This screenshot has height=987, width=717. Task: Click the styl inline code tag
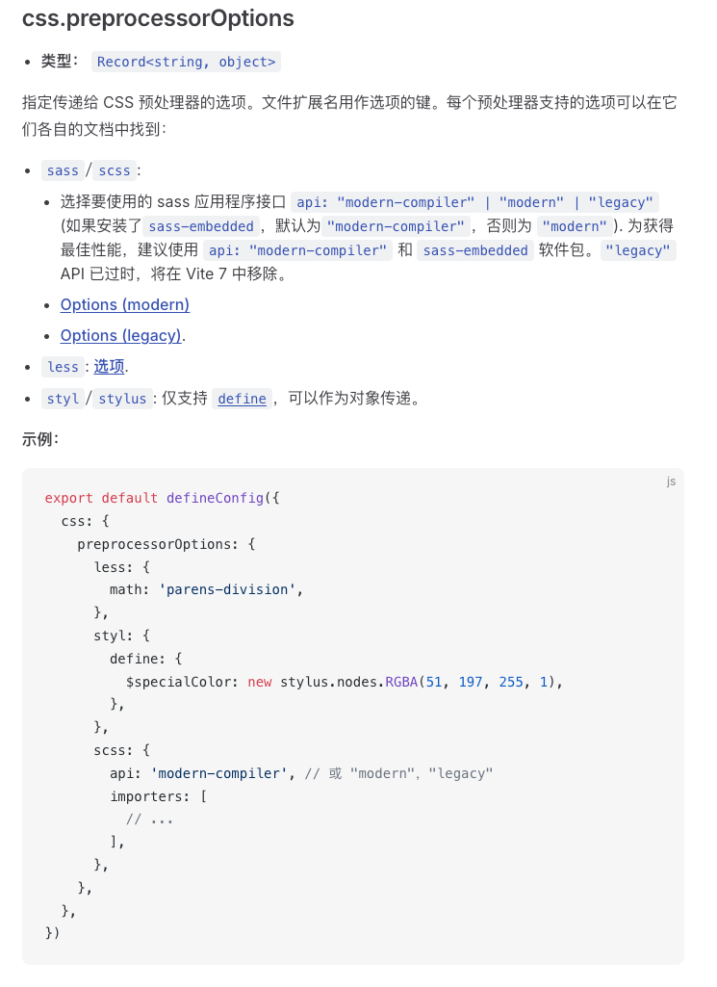pos(63,399)
